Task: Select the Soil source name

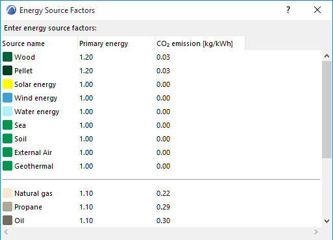Action: click(20, 139)
